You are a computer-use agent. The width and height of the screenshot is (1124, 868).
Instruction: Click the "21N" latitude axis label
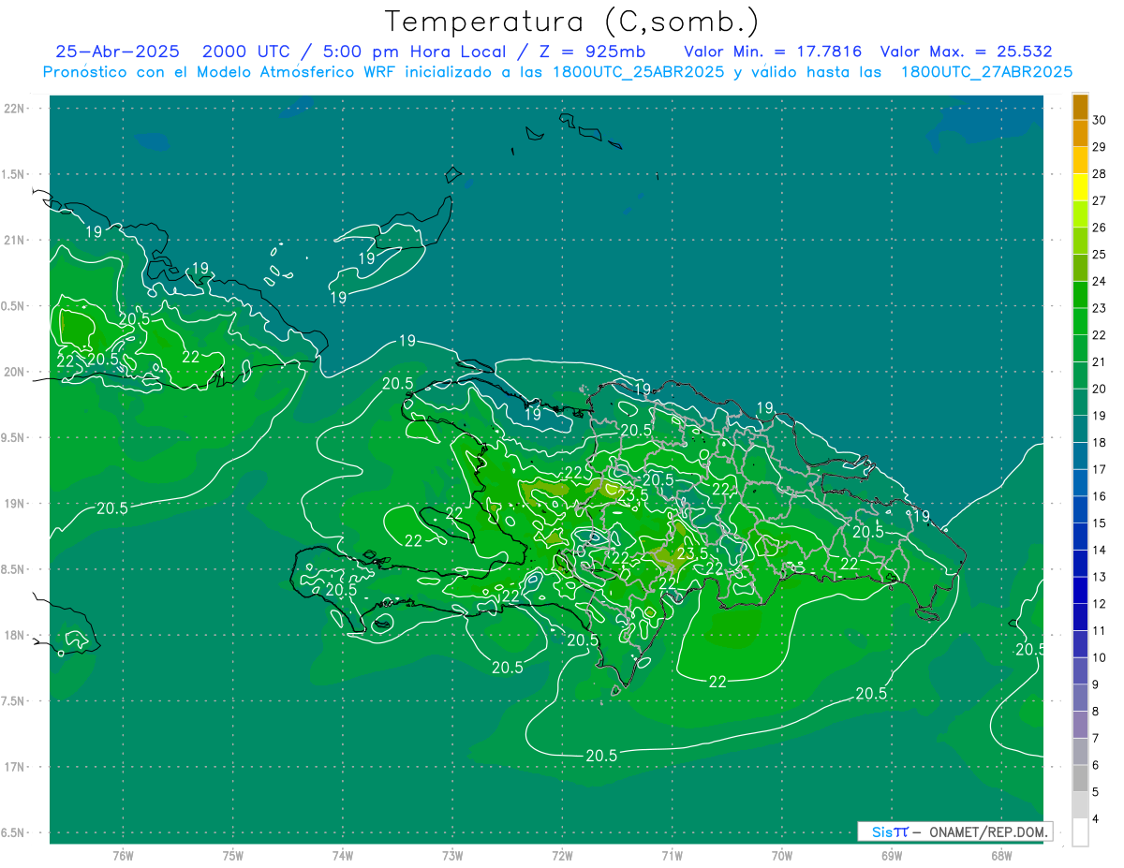(14, 240)
